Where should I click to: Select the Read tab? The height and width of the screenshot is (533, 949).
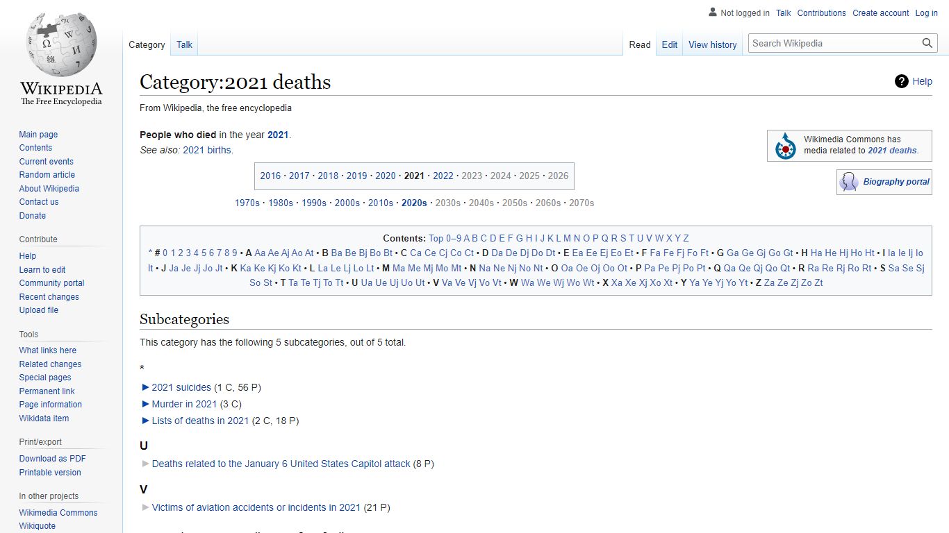click(640, 44)
